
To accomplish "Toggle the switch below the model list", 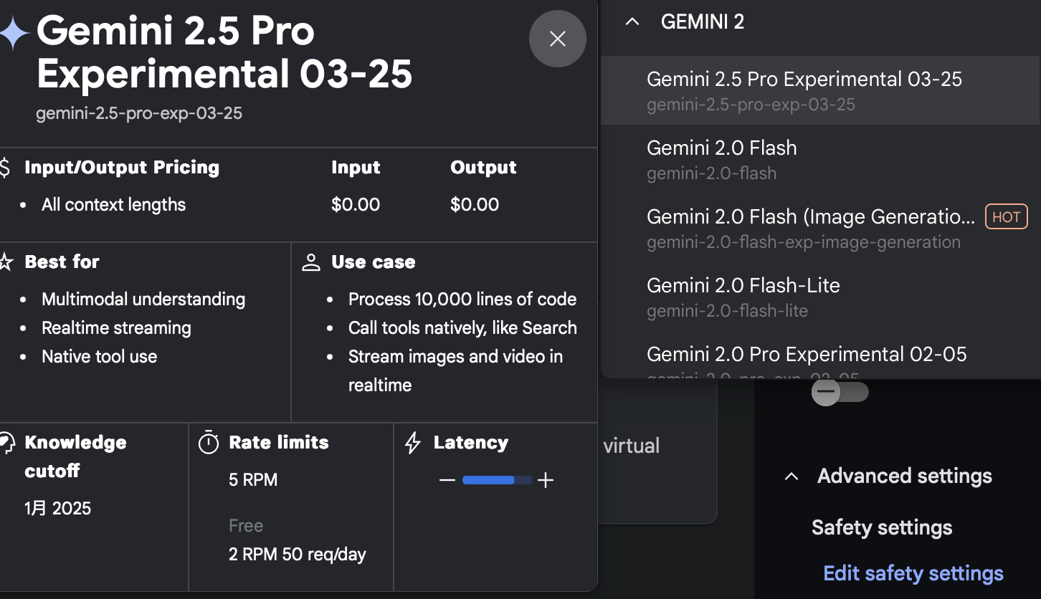I will tap(840, 393).
